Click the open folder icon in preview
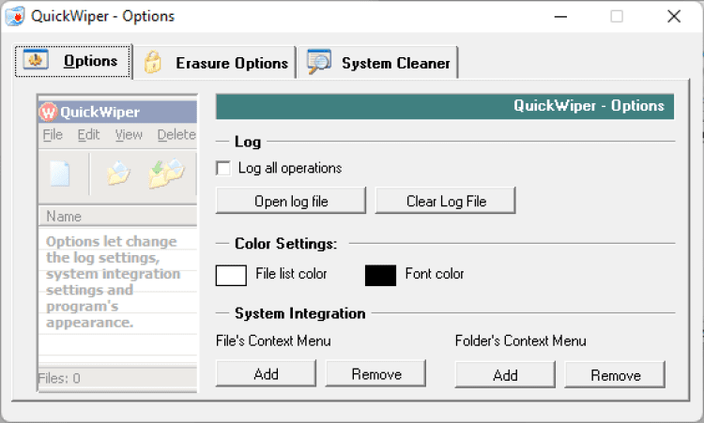 tap(118, 174)
